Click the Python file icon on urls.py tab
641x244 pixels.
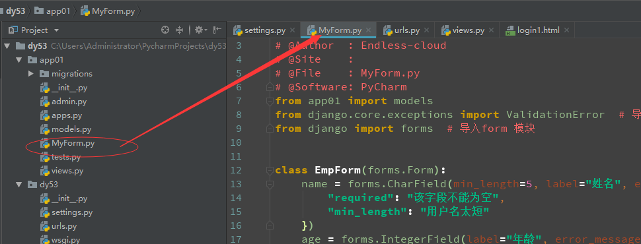387,30
